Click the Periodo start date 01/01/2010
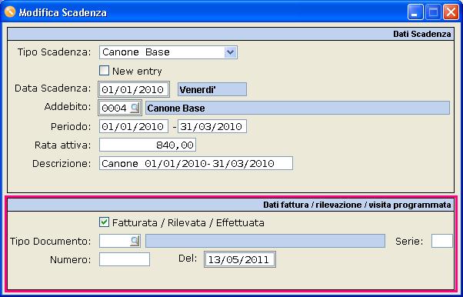Viewport: 463px width, 297px height. pyautogui.click(x=134, y=126)
